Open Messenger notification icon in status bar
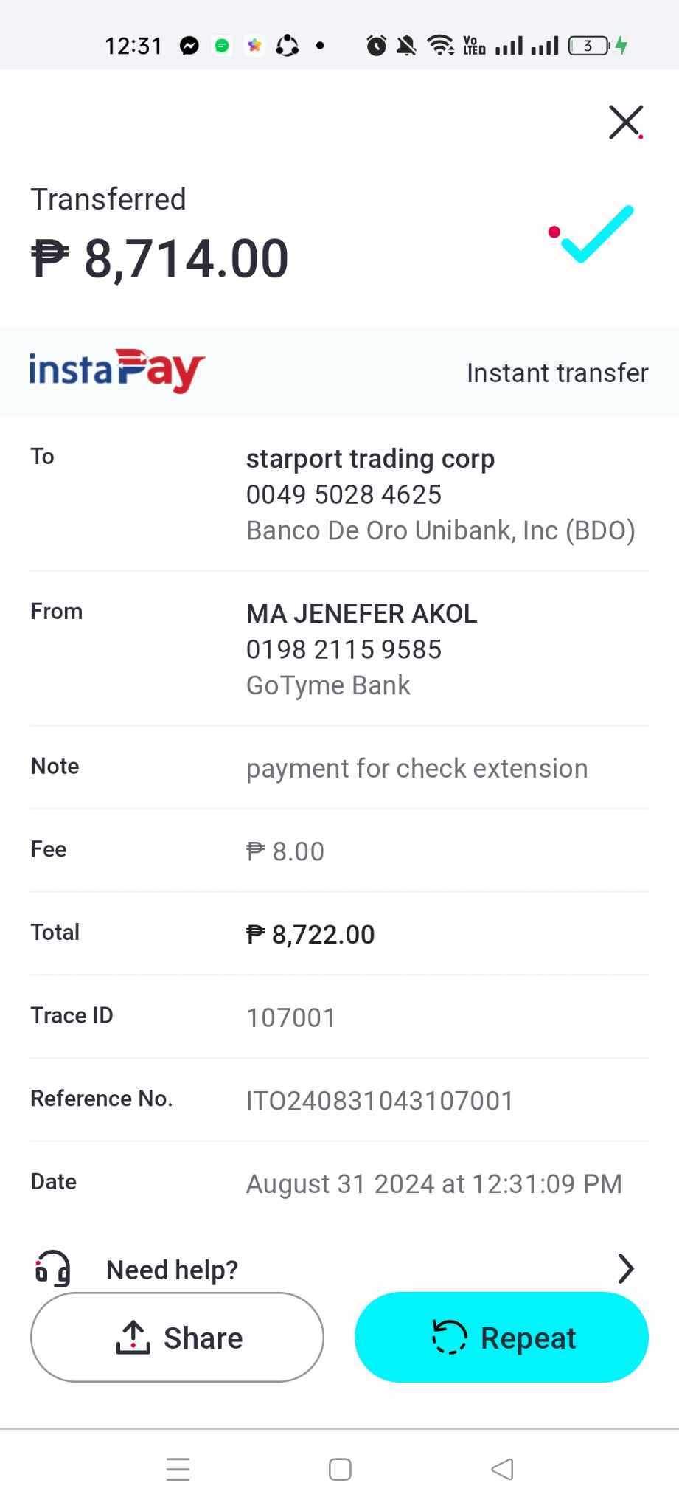679x1511 pixels. click(x=189, y=46)
